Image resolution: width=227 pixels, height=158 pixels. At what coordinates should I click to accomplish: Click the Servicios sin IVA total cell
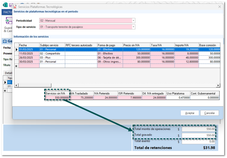point(57,98)
